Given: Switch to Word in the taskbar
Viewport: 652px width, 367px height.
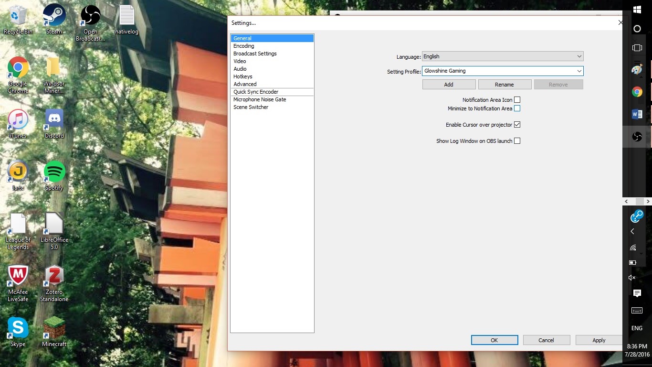Looking at the screenshot, I should tap(637, 114).
